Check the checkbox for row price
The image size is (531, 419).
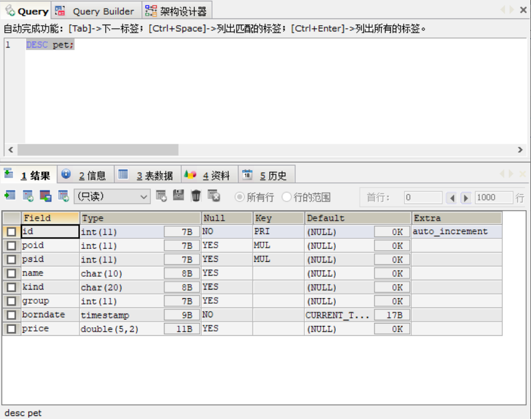tap(11, 329)
